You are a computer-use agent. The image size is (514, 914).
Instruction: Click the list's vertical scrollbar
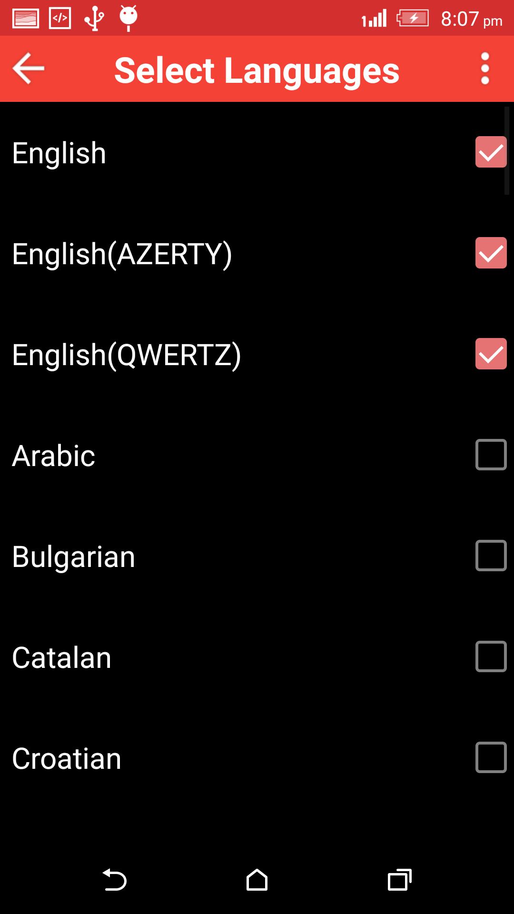pyautogui.click(x=507, y=150)
